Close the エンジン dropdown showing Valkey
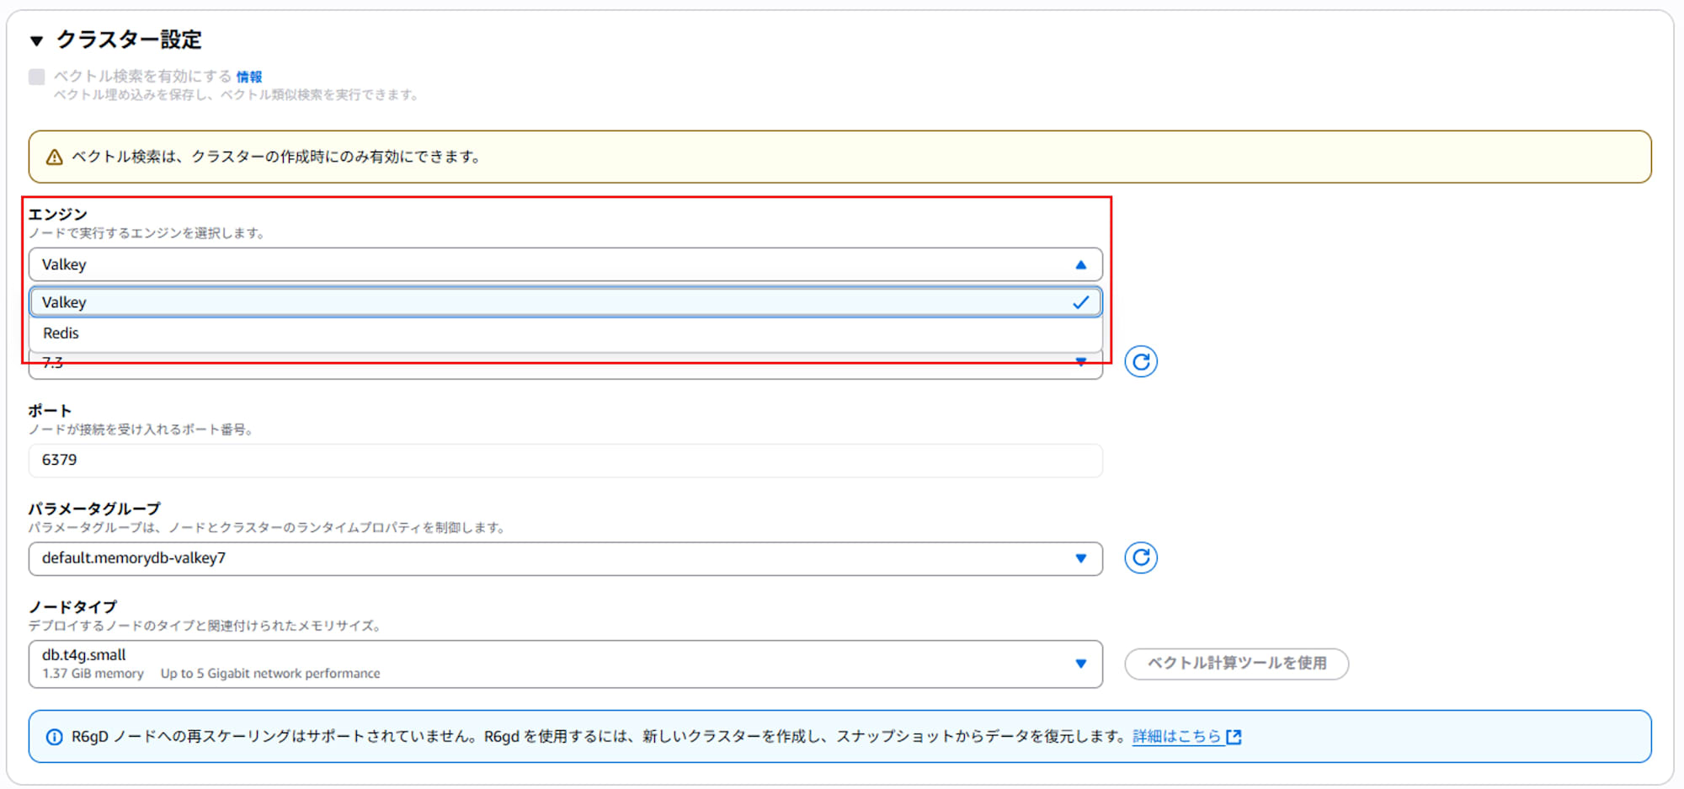 tap(566, 264)
